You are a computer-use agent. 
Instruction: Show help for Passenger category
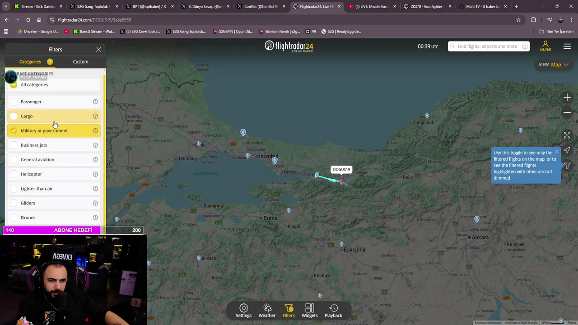(95, 102)
